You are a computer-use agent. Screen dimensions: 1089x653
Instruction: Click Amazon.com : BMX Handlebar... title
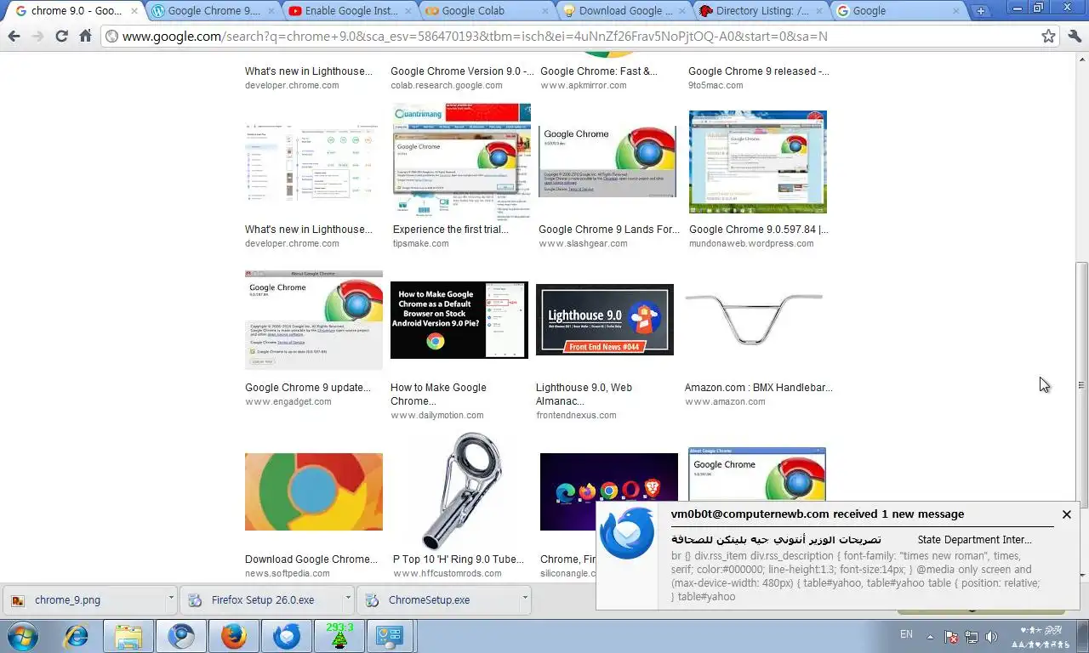point(759,388)
